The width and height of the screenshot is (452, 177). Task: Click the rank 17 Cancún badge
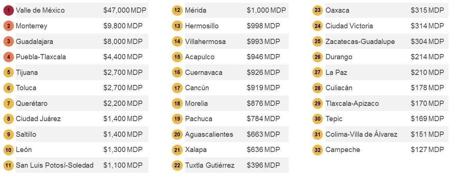(x=178, y=88)
